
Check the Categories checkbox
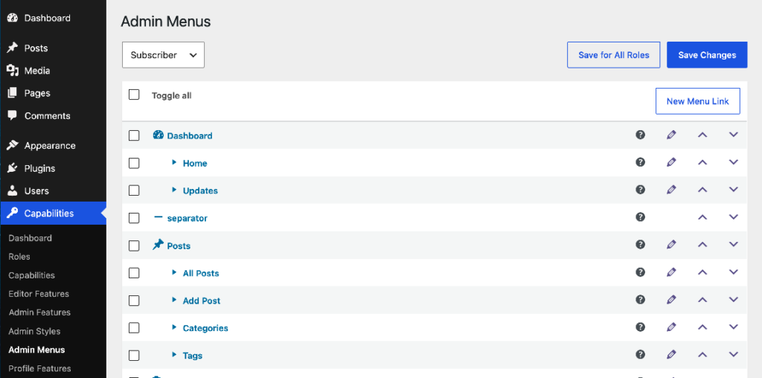134,328
